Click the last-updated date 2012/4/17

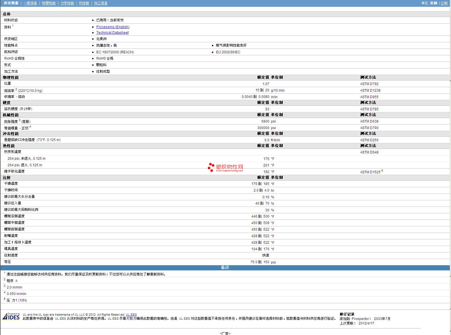tap(366, 323)
